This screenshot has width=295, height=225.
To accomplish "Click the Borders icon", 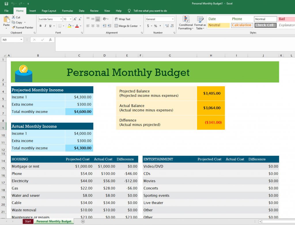I will pos(60,26).
